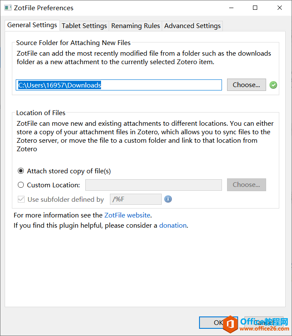
Task: Switch to the General Settings tab
Action: click(x=32, y=25)
